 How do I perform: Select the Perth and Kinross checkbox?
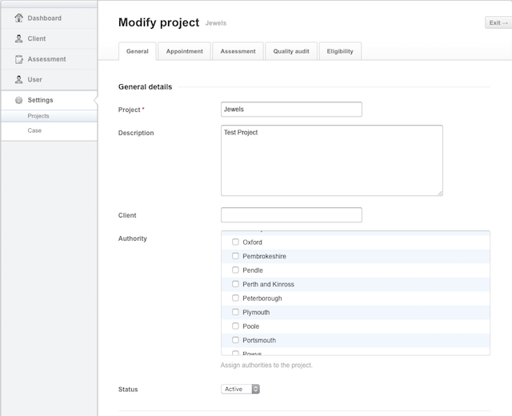235,284
